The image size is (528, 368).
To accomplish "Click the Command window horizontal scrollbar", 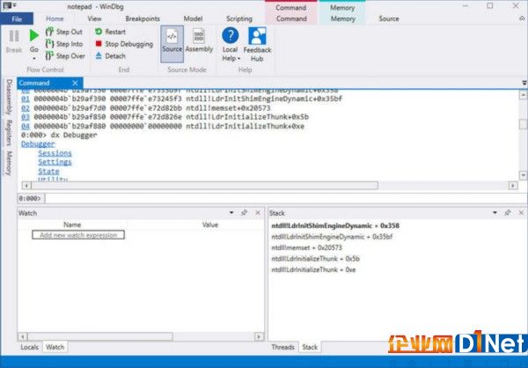I will tap(205, 186).
